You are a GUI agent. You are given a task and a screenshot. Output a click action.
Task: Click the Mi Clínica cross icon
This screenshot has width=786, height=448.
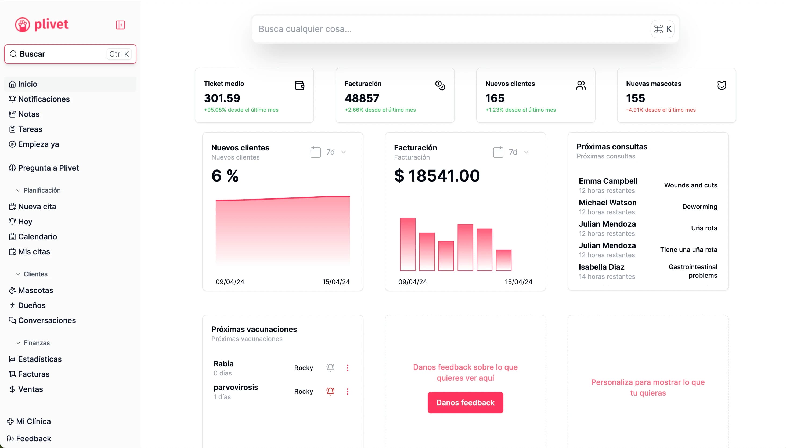[x=10, y=421]
